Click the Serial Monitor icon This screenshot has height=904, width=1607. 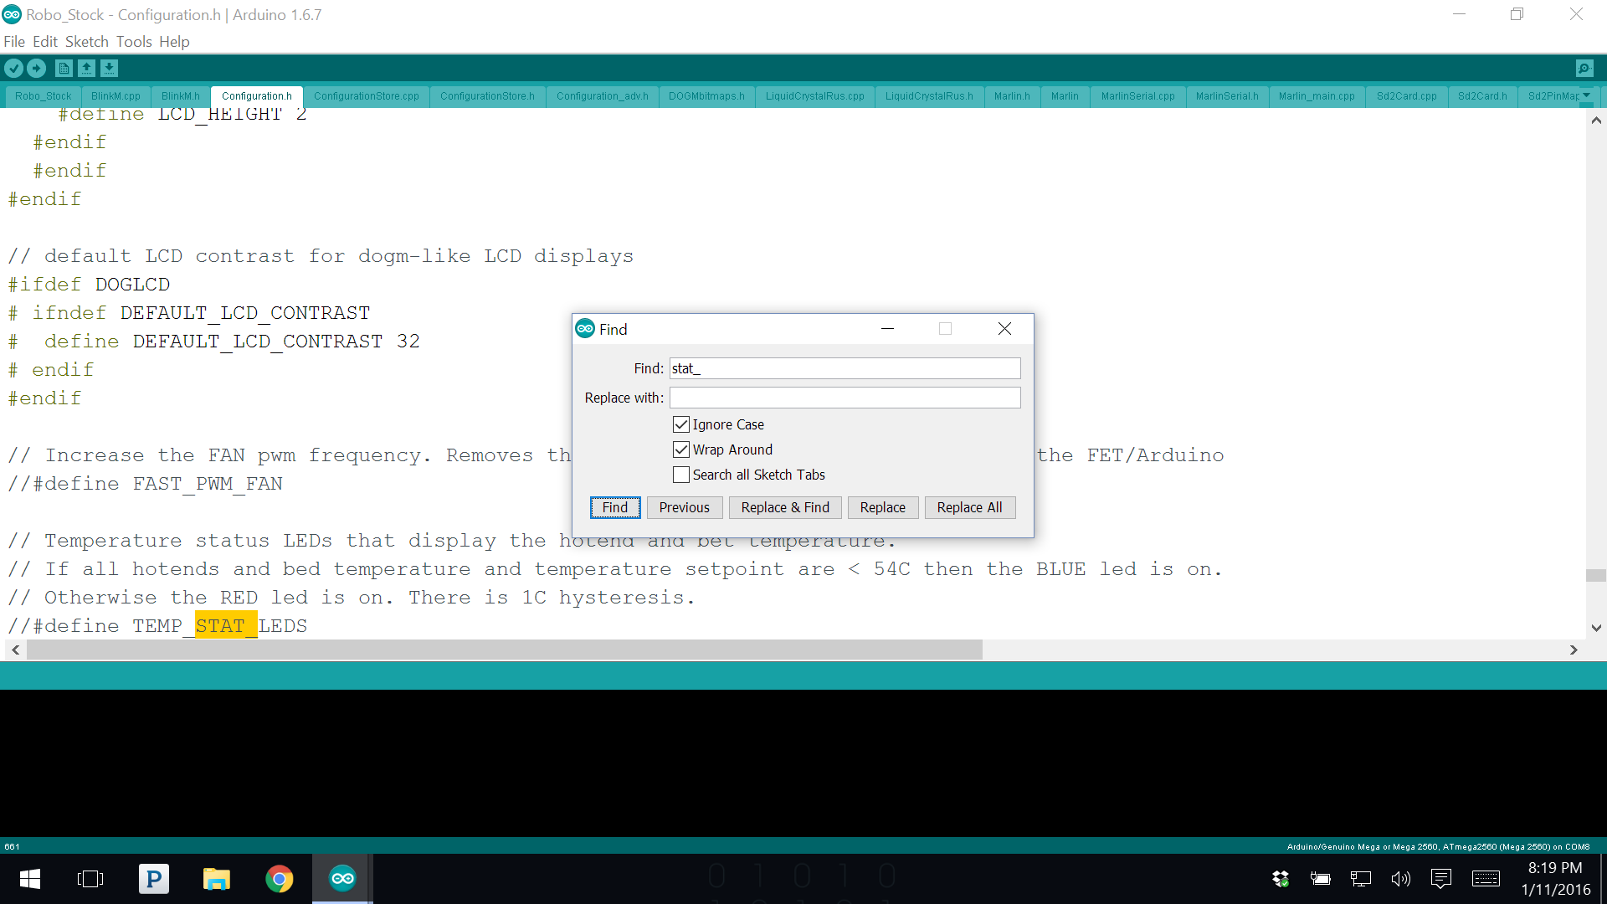(x=1585, y=67)
